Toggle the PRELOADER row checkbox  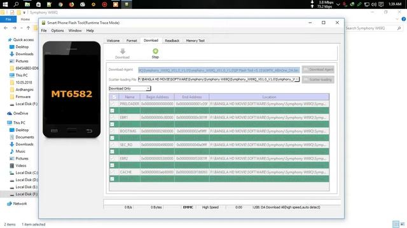(x=112, y=104)
